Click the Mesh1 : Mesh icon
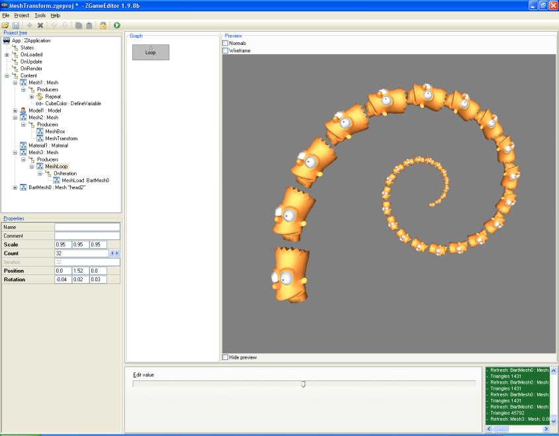559x436 pixels. (x=23, y=83)
